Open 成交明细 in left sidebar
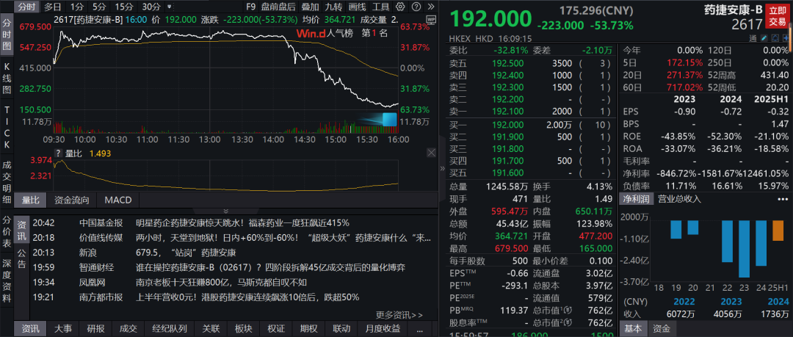 point(7,181)
